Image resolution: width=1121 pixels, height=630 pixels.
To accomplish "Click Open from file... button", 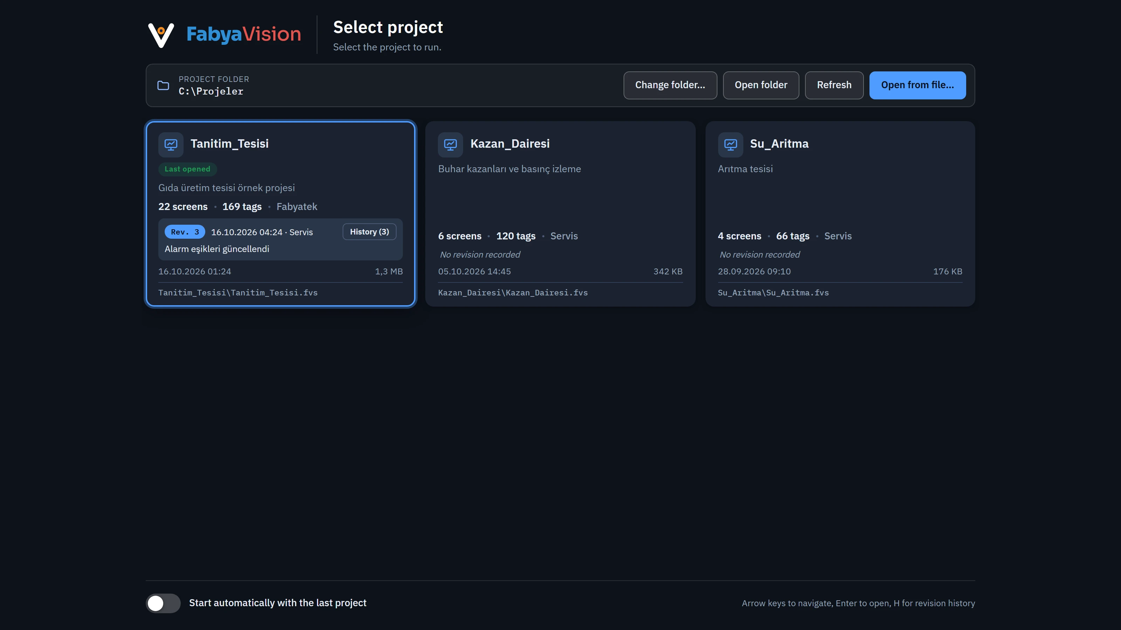I will pos(918,85).
